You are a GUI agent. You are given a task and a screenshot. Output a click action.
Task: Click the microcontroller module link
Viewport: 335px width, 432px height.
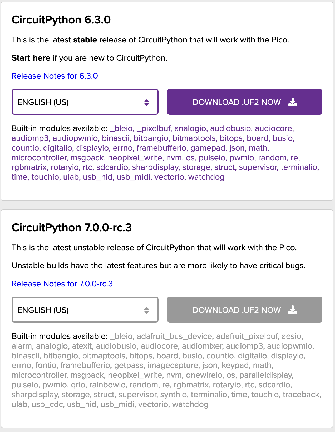pos(39,158)
